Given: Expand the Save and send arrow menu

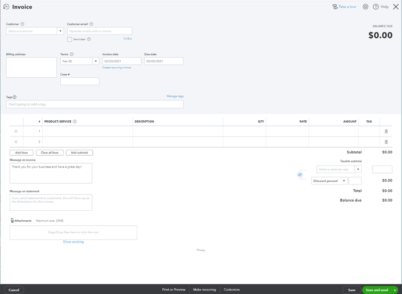Looking at the screenshot, I should [x=395, y=290].
